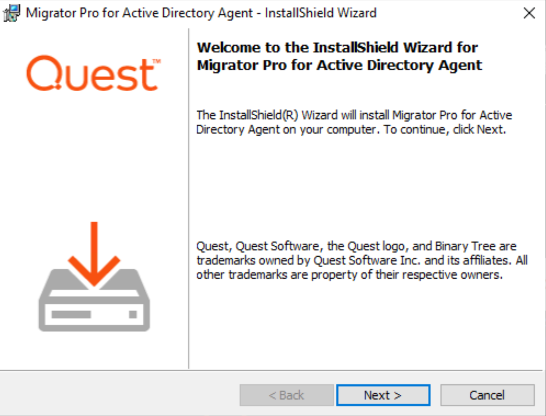Image resolution: width=546 pixels, height=416 pixels.
Task: Click the orange Quest logo
Action: point(91,74)
